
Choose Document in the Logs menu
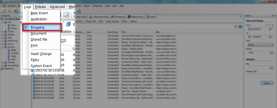[x=39, y=34]
